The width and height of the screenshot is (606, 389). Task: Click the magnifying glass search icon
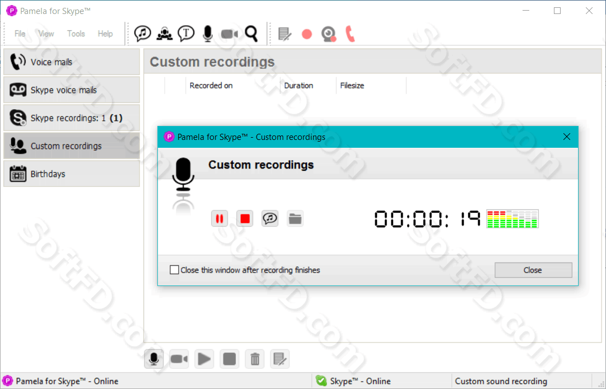point(251,34)
